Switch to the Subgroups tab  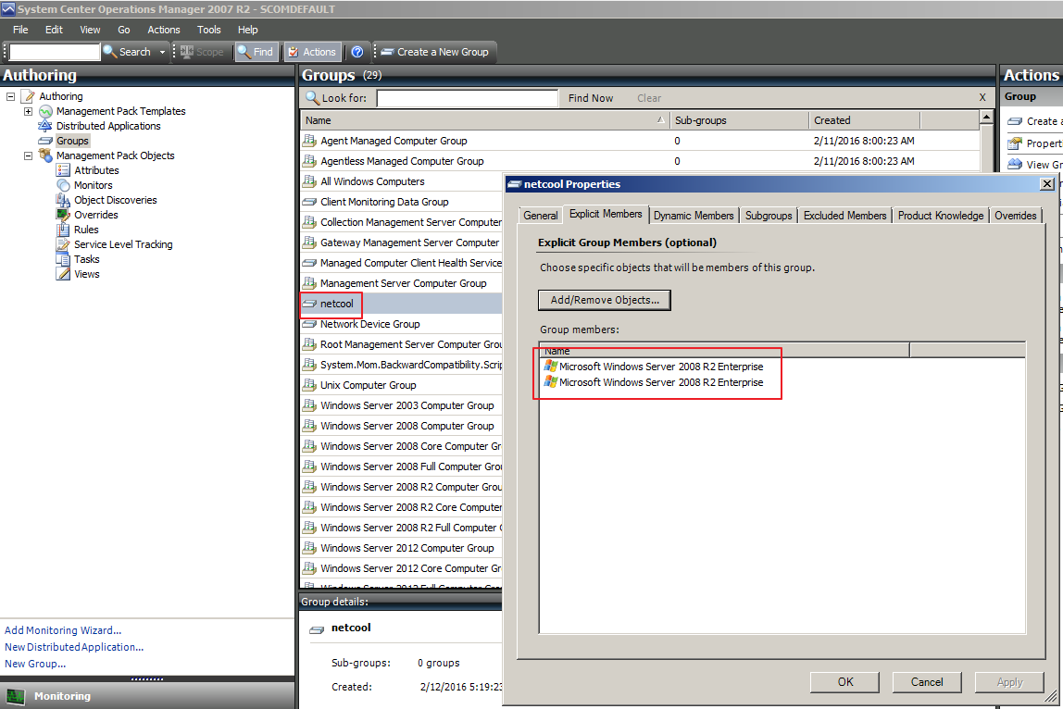(769, 216)
